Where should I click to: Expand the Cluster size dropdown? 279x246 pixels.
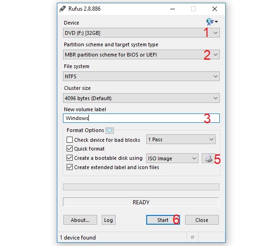coord(141,98)
